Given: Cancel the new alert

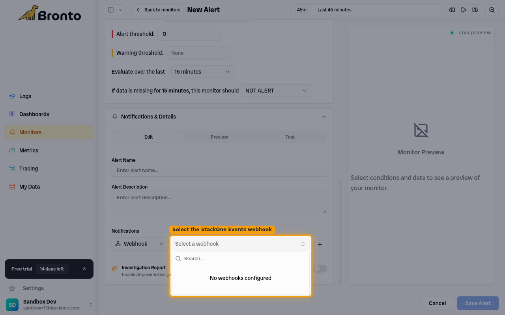Looking at the screenshot, I should coord(437,303).
